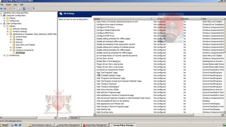Click the tree pane horizontal scrollbar thumb

click(19, 117)
